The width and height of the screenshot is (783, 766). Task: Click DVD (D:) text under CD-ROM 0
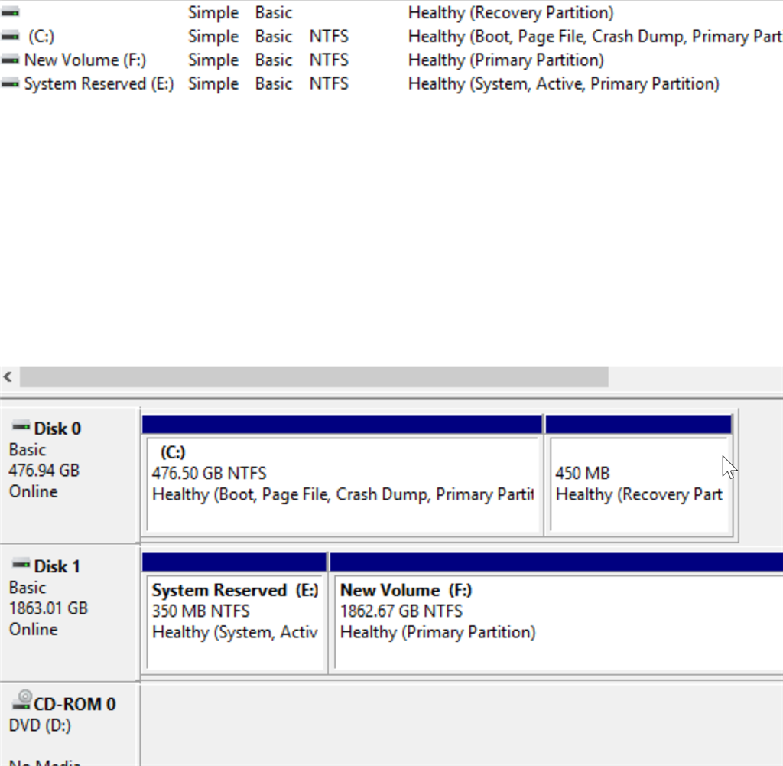pyautogui.click(x=40, y=725)
